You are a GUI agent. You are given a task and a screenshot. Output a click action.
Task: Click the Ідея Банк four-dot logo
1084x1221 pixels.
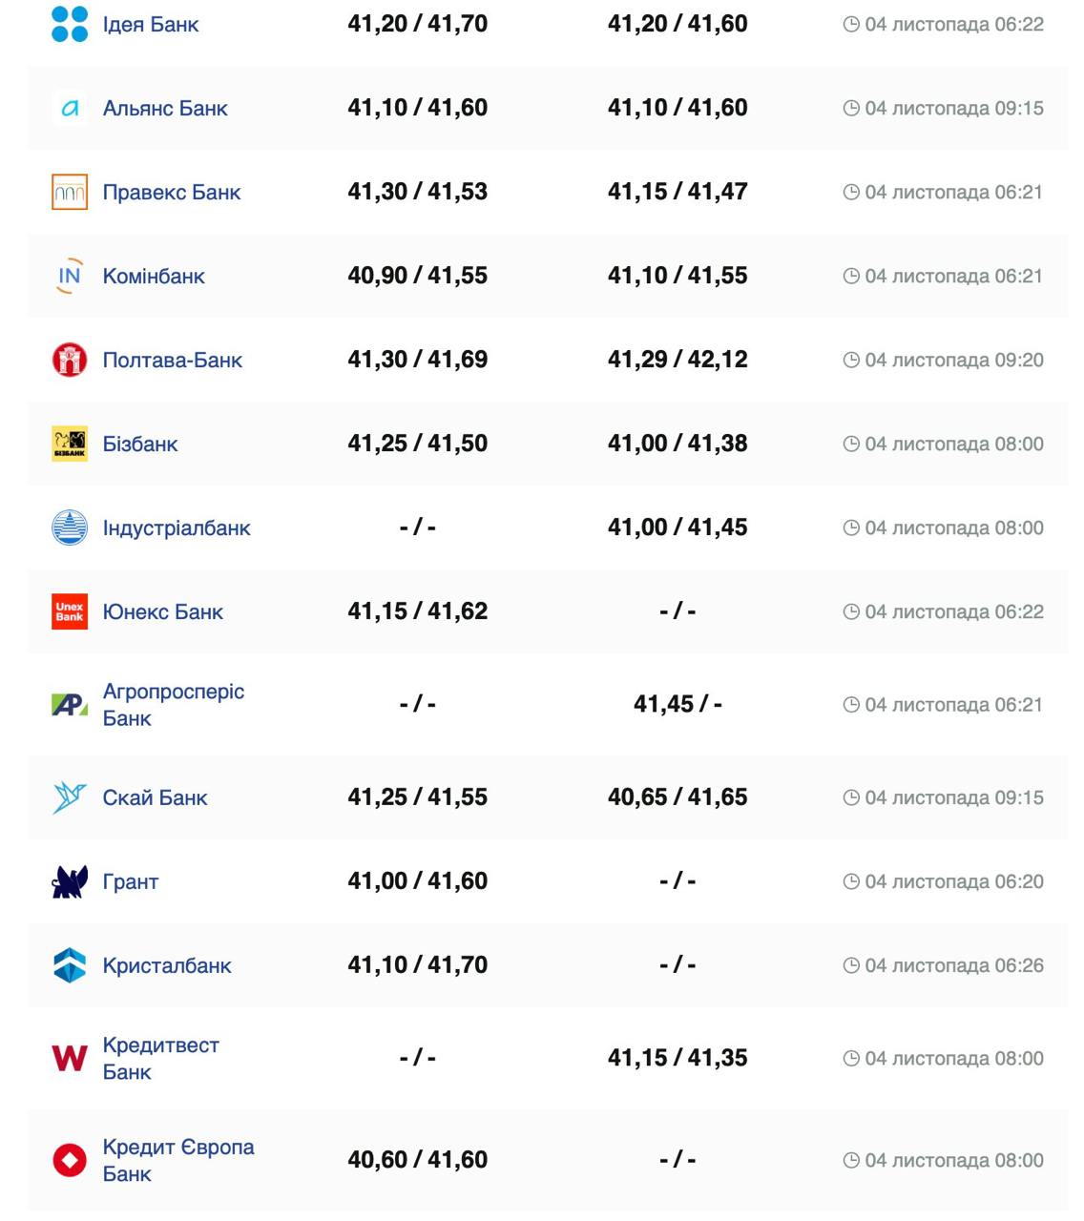[70, 24]
